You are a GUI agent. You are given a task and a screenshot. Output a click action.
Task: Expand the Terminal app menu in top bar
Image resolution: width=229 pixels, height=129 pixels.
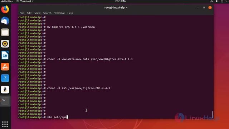(25, 1)
